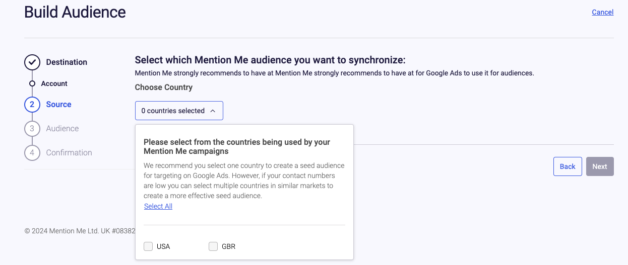Image resolution: width=628 pixels, height=265 pixels.
Task: Select the Source step number 2 circle
Action: (x=32, y=105)
